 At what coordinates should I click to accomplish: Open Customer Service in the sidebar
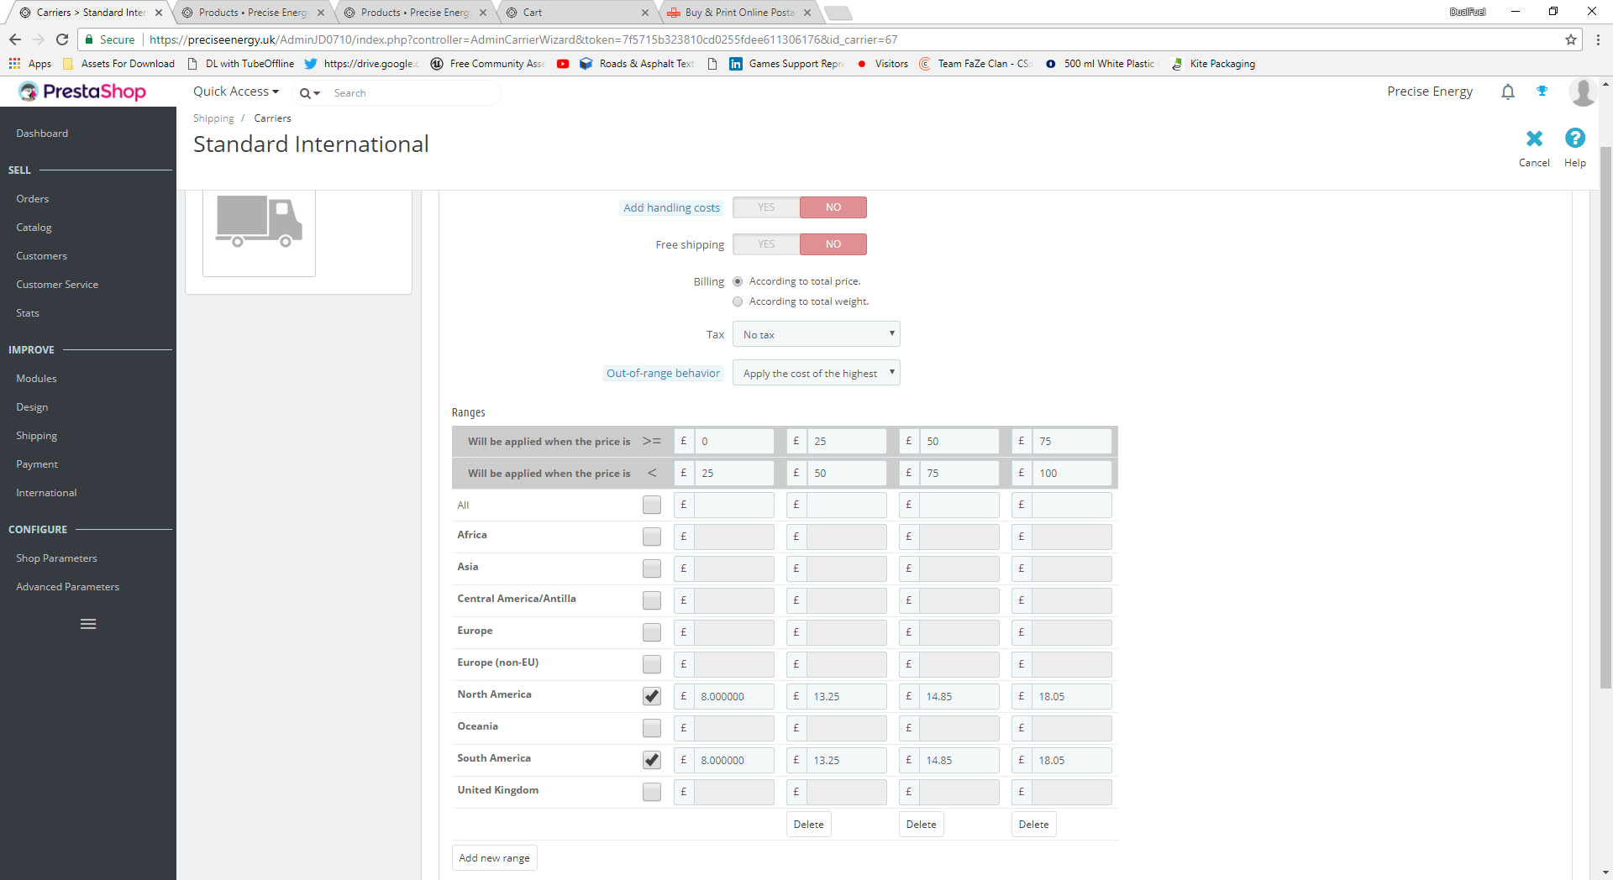(x=57, y=285)
